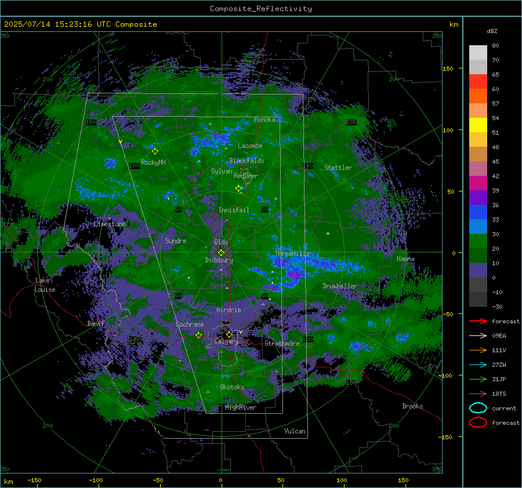The image size is (522, 488).
Task: Click the Hanna city label
Action: coord(405,259)
